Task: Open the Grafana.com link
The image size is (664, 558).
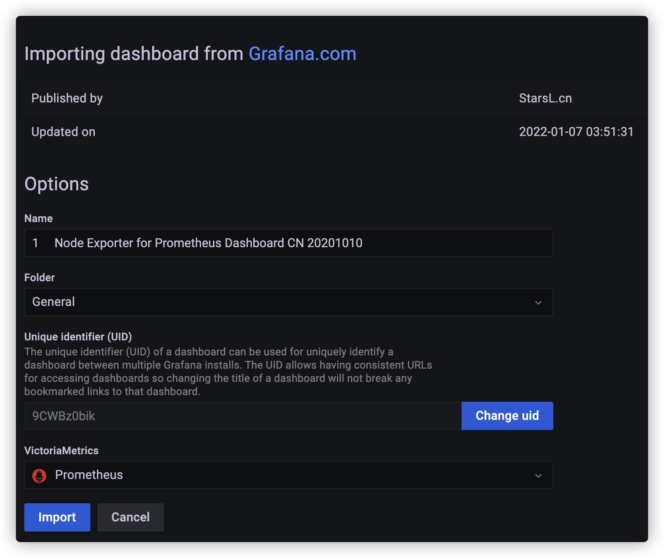Action: (302, 54)
